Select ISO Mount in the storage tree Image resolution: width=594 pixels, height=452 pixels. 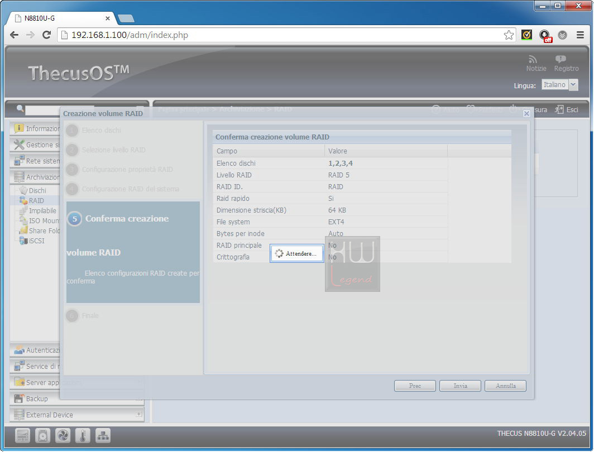coord(44,220)
